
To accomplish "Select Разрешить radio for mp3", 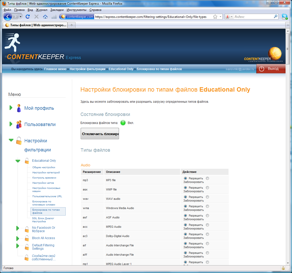I will (185, 178).
